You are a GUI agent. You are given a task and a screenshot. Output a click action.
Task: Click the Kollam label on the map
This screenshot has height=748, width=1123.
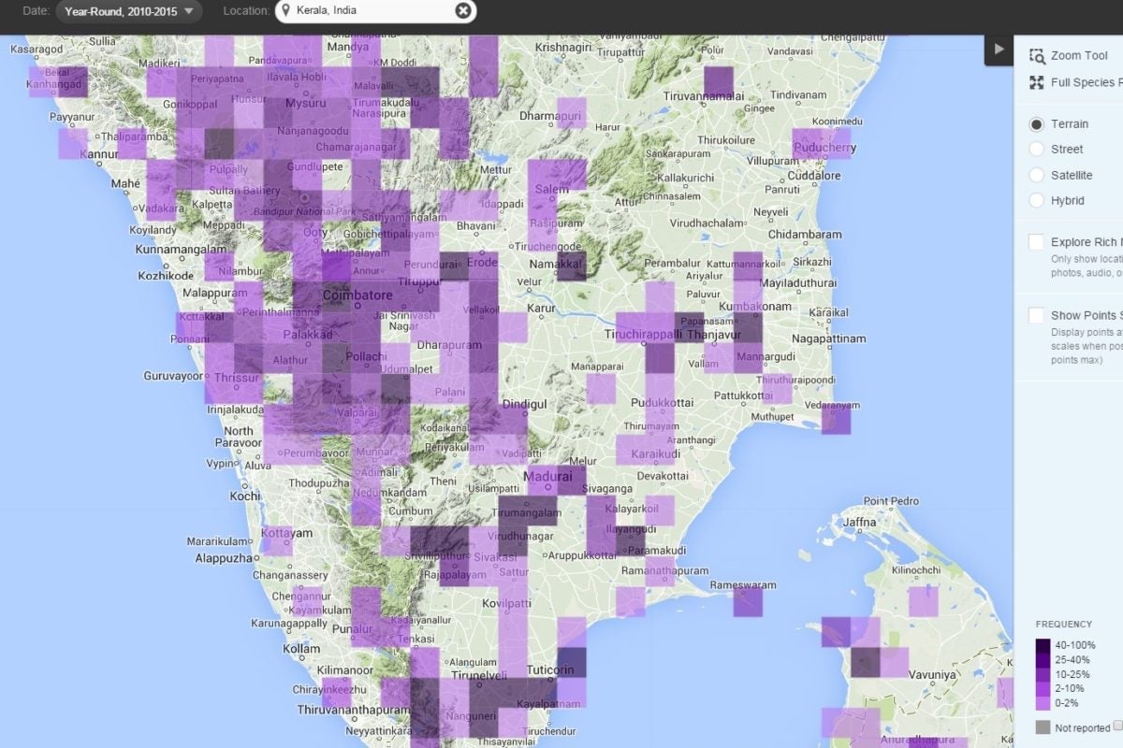click(x=300, y=649)
